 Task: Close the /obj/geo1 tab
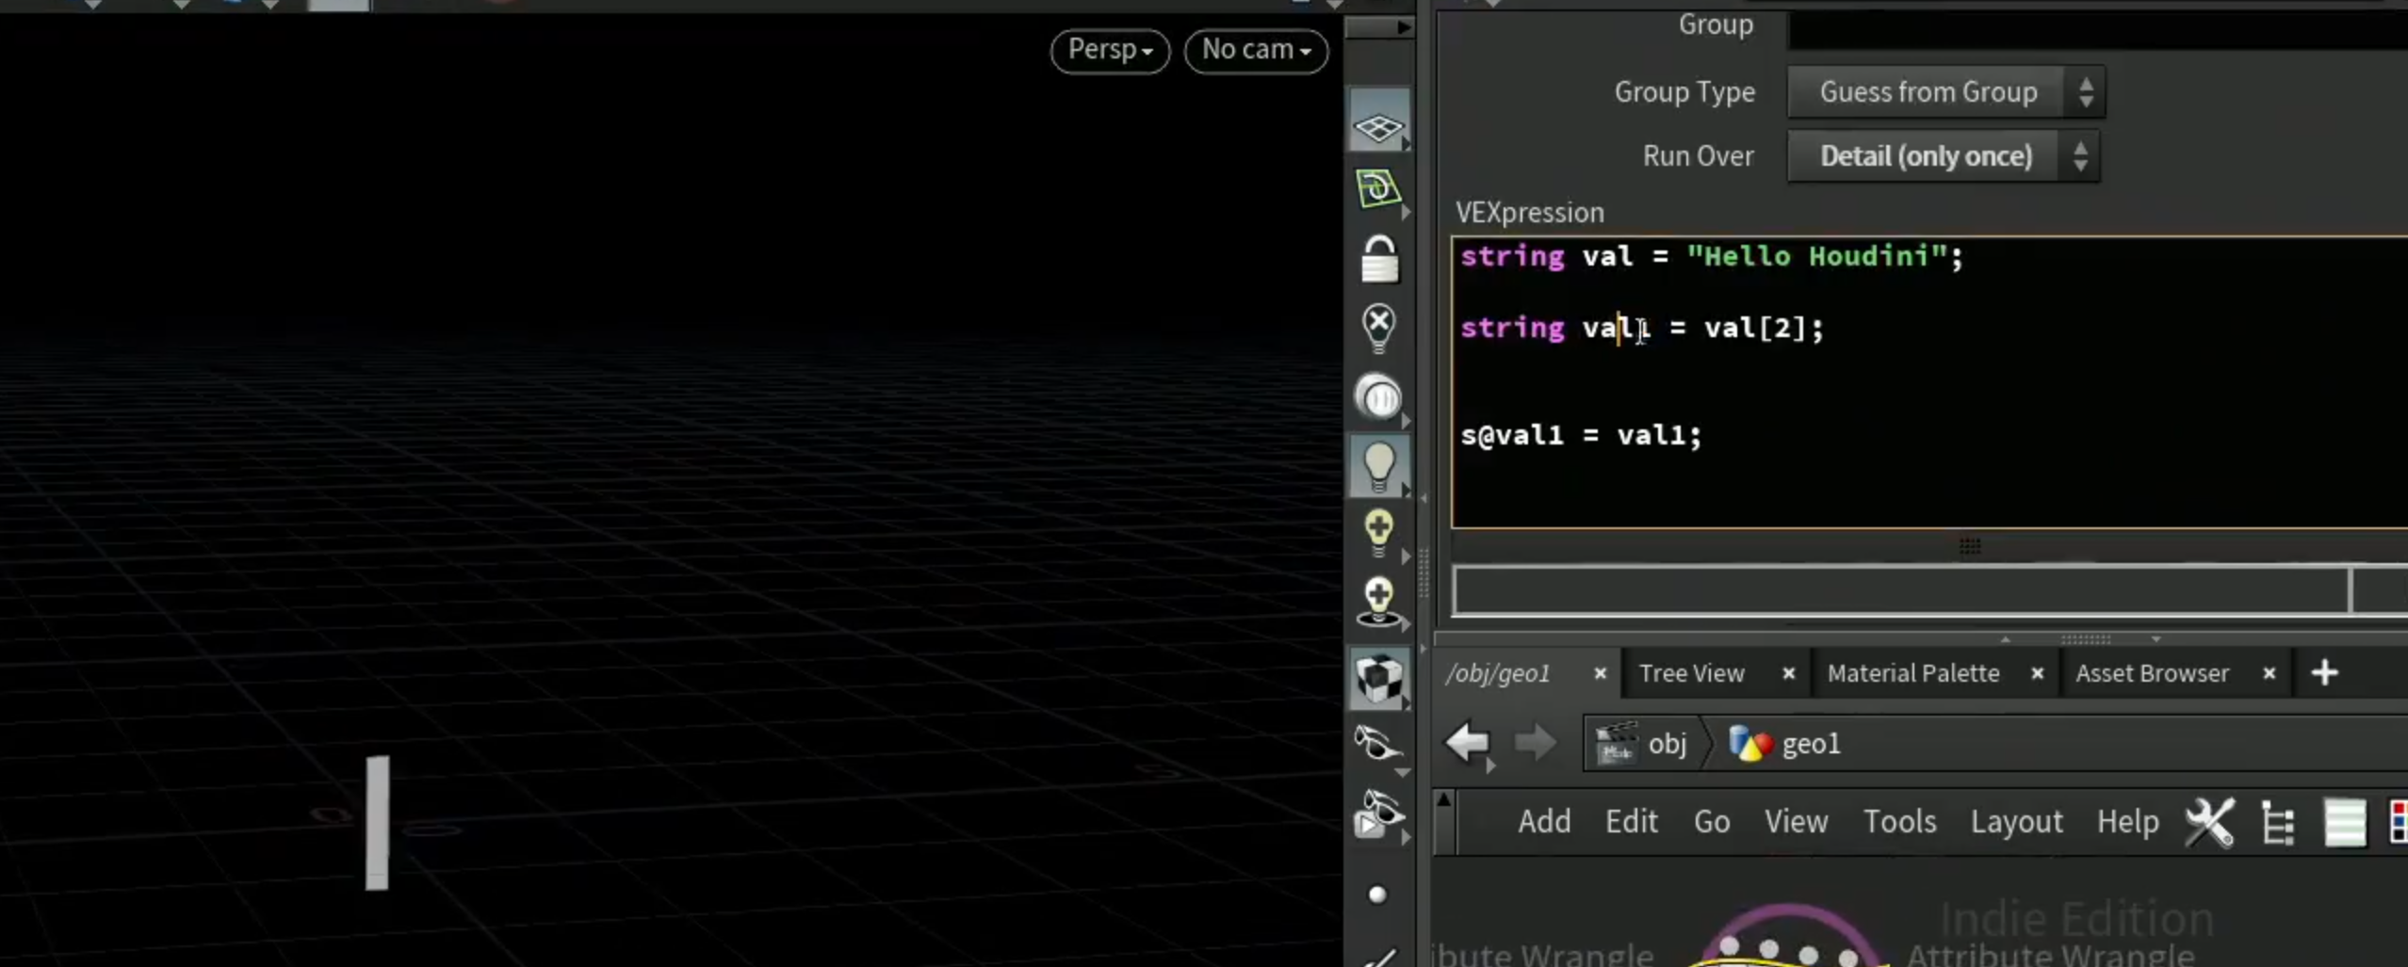(1600, 673)
